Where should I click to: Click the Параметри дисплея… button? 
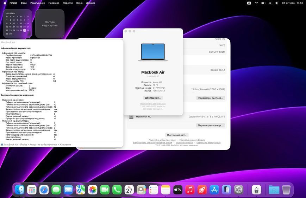[x=210, y=98]
